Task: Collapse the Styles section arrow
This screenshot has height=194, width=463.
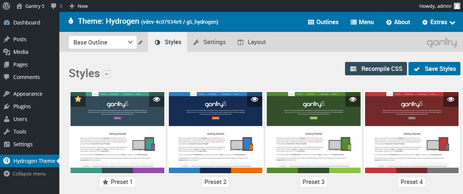Action: pos(107,74)
